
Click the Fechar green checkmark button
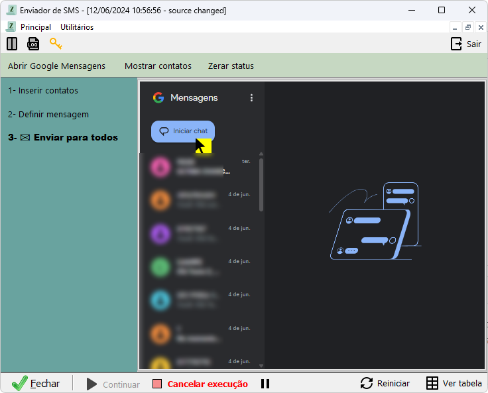(x=36, y=383)
